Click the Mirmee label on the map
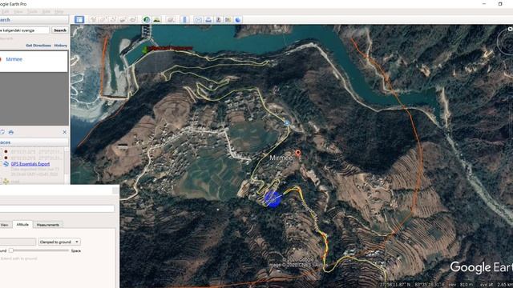 pyautogui.click(x=281, y=158)
